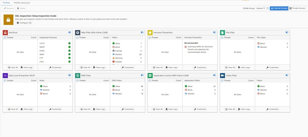Open View Logs in the Web Filter card
The height and width of the screenshot is (137, 308).
[98, 67]
